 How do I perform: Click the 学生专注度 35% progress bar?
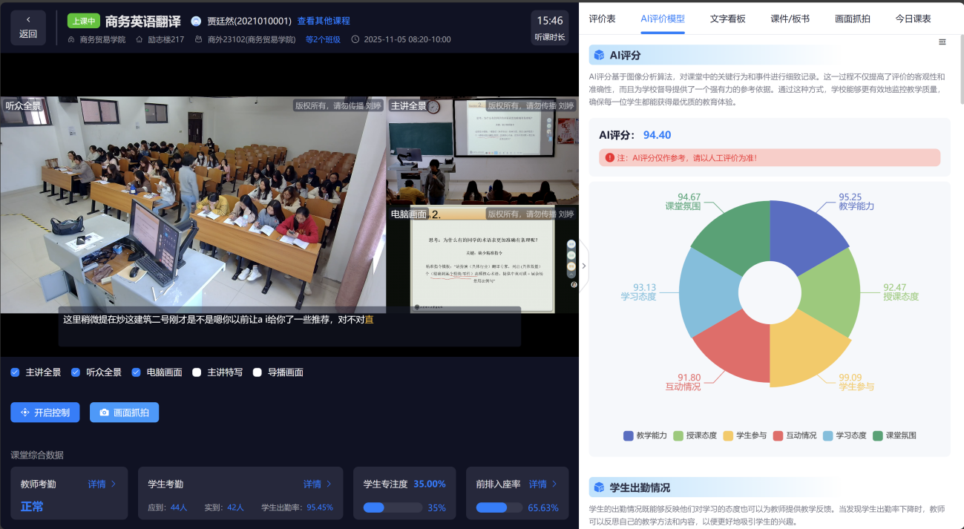394,507
